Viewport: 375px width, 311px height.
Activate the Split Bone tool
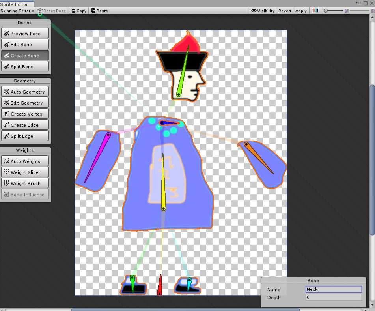24,66
